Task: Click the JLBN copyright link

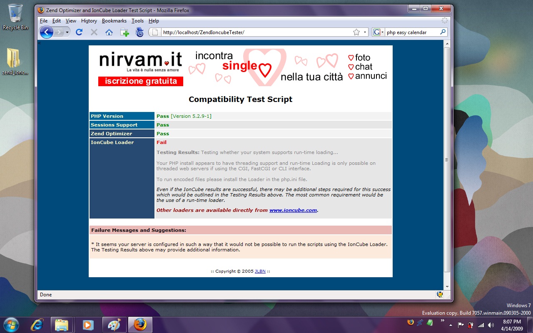Action: tap(260, 271)
